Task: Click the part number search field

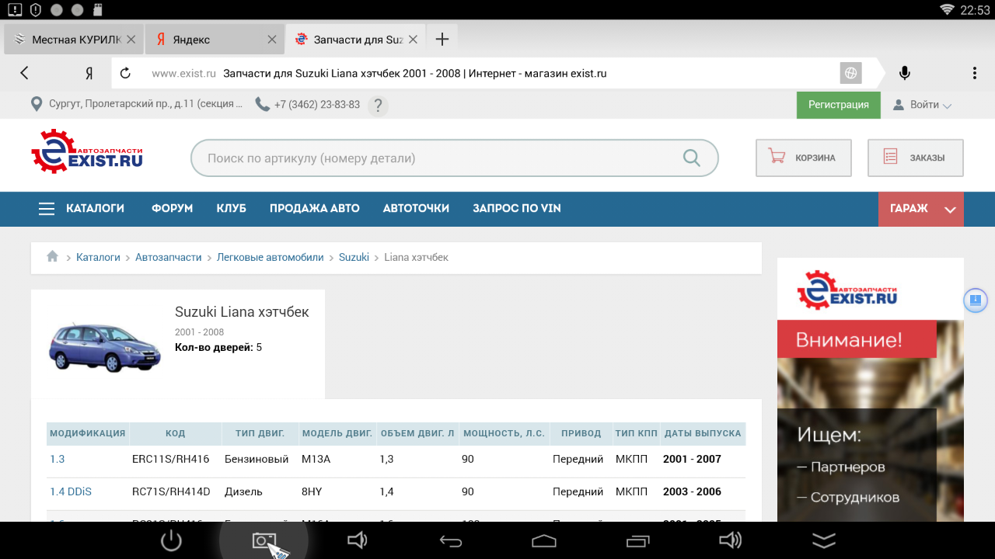Action: (435, 158)
